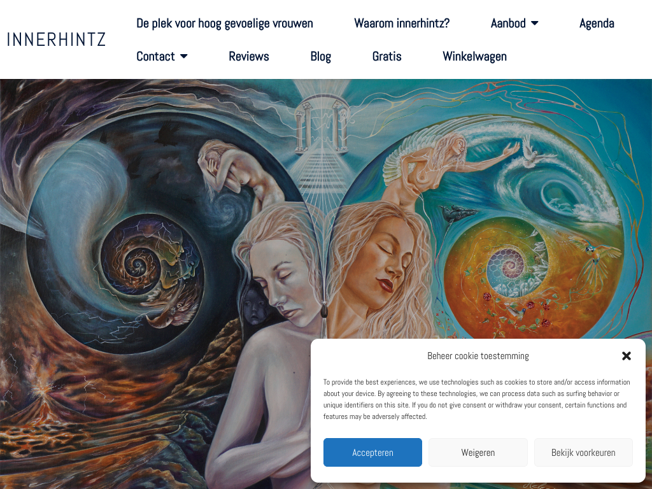Accept cookies with the Accepteren button
Viewport: 652px width, 489px height.
click(x=372, y=453)
